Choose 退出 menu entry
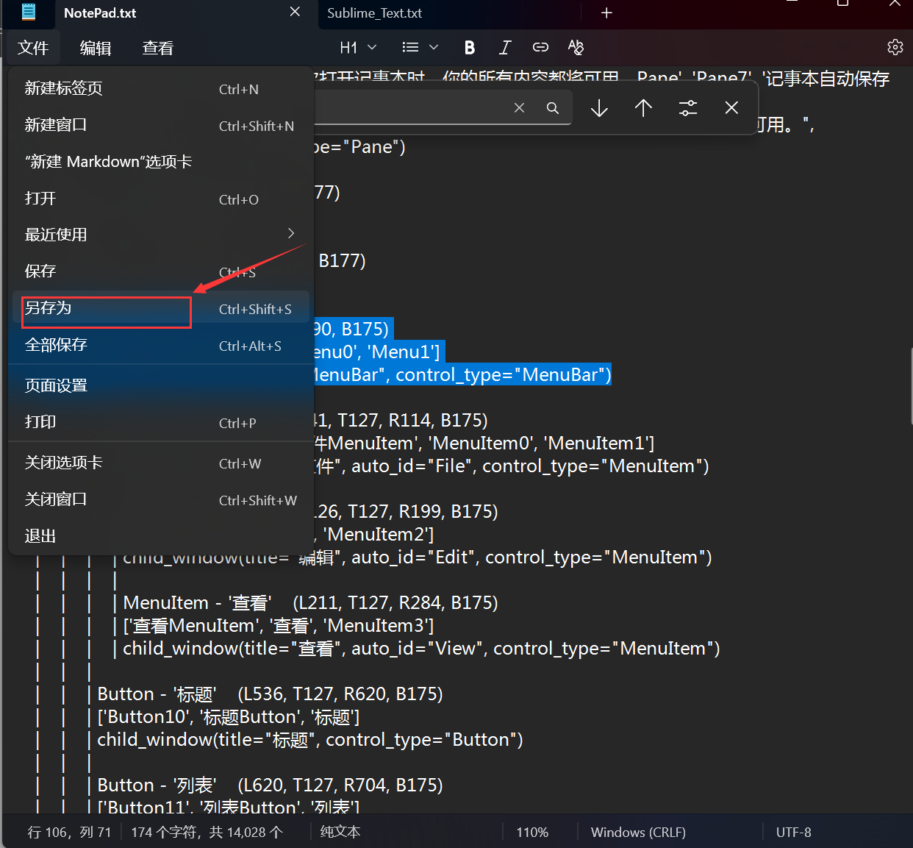The height and width of the screenshot is (848, 913). [161, 537]
